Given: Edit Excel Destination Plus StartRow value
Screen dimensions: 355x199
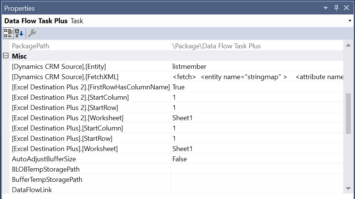Looking at the screenshot, I should (x=257, y=139).
